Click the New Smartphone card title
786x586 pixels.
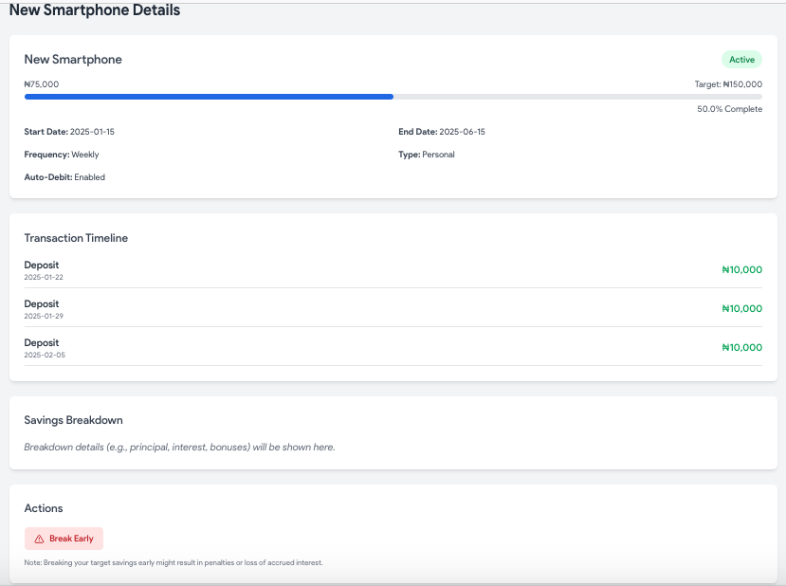(73, 59)
